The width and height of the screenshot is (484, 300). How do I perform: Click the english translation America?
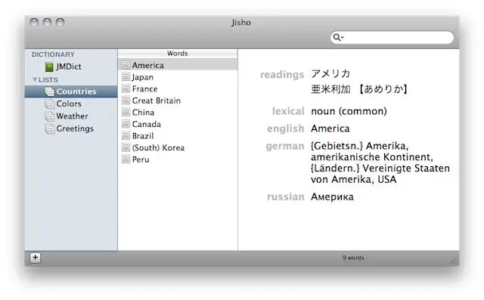point(330,128)
